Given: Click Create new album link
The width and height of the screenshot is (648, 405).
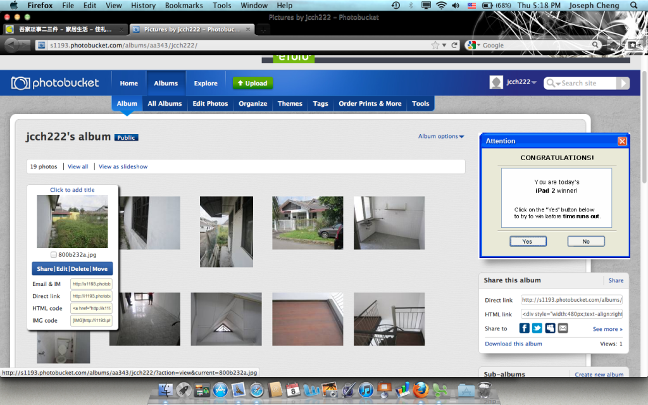Looking at the screenshot, I should point(599,375).
